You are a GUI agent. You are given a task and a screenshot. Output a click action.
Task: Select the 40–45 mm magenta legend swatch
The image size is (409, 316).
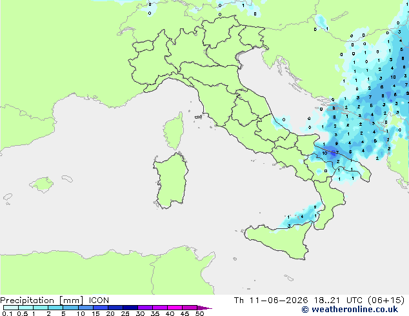(x=175, y=308)
